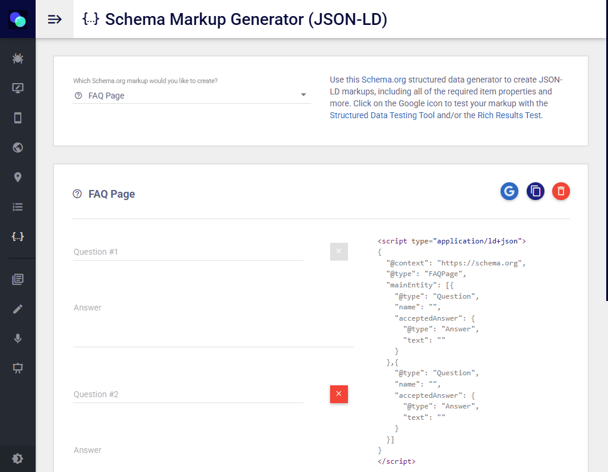Focus the Question #1 input field
The height and width of the screenshot is (472, 608).
click(x=188, y=252)
